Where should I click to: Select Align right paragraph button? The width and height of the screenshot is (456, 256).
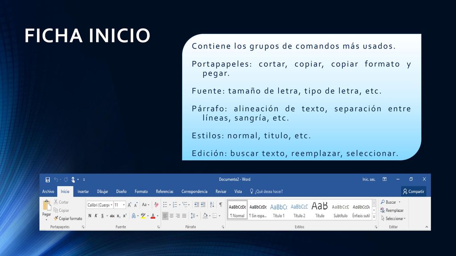point(178,216)
